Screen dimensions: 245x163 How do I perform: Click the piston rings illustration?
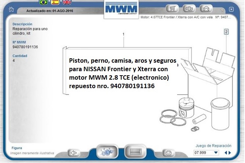click(x=173, y=117)
